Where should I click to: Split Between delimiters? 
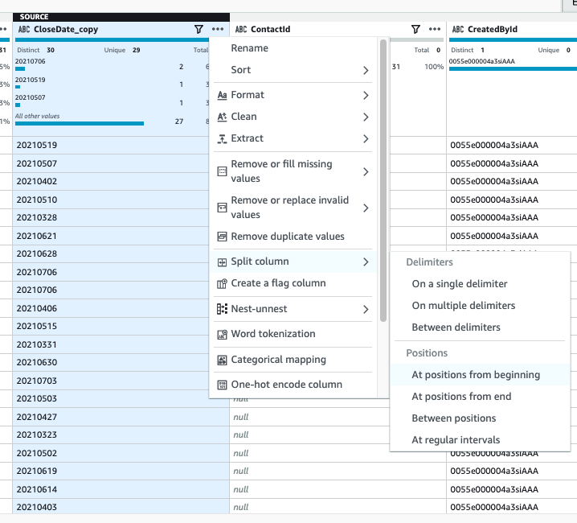pos(480,327)
